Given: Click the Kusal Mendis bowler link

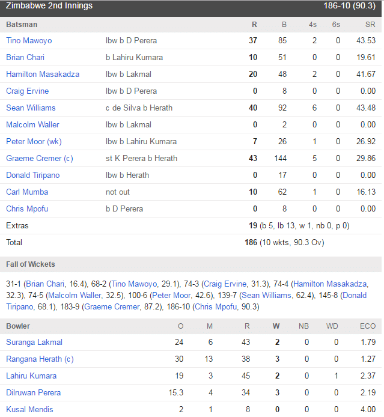Looking at the screenshot, I should 30,409.
